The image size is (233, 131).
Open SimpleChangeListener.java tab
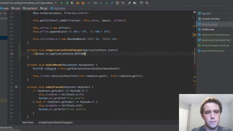click(215, 45)
